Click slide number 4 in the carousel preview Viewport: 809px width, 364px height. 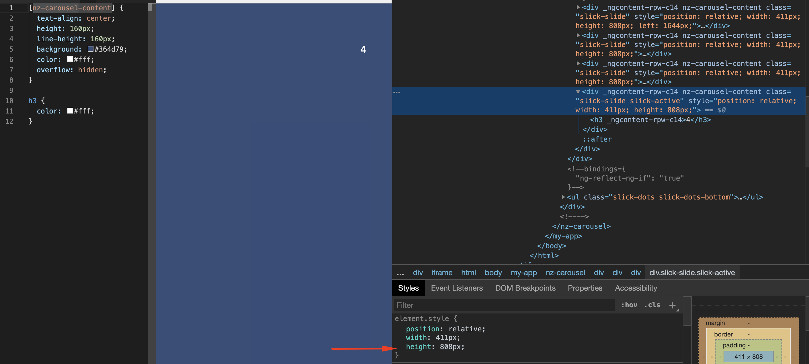pos(363,49)
